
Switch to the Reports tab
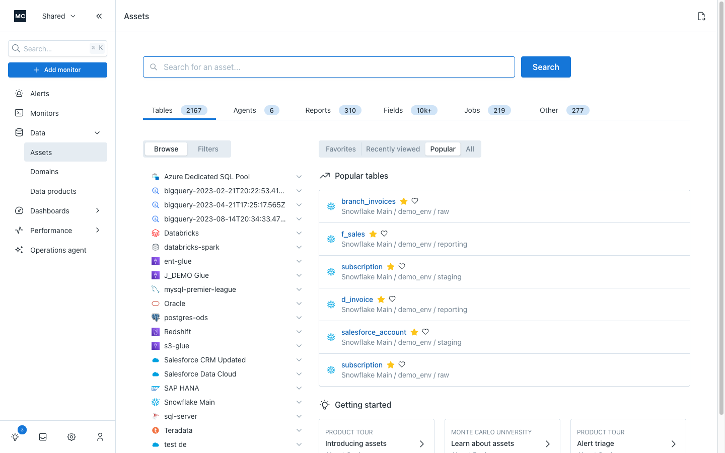coord(318,110)
